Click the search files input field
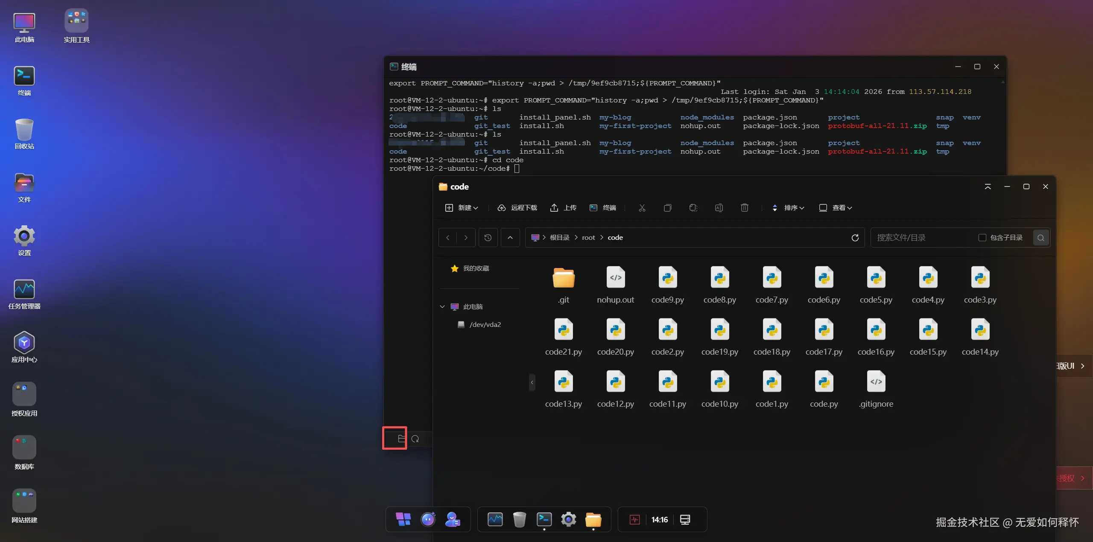Image resolution: width=1093 pixels, height=542 pixels. pos(922,238)
